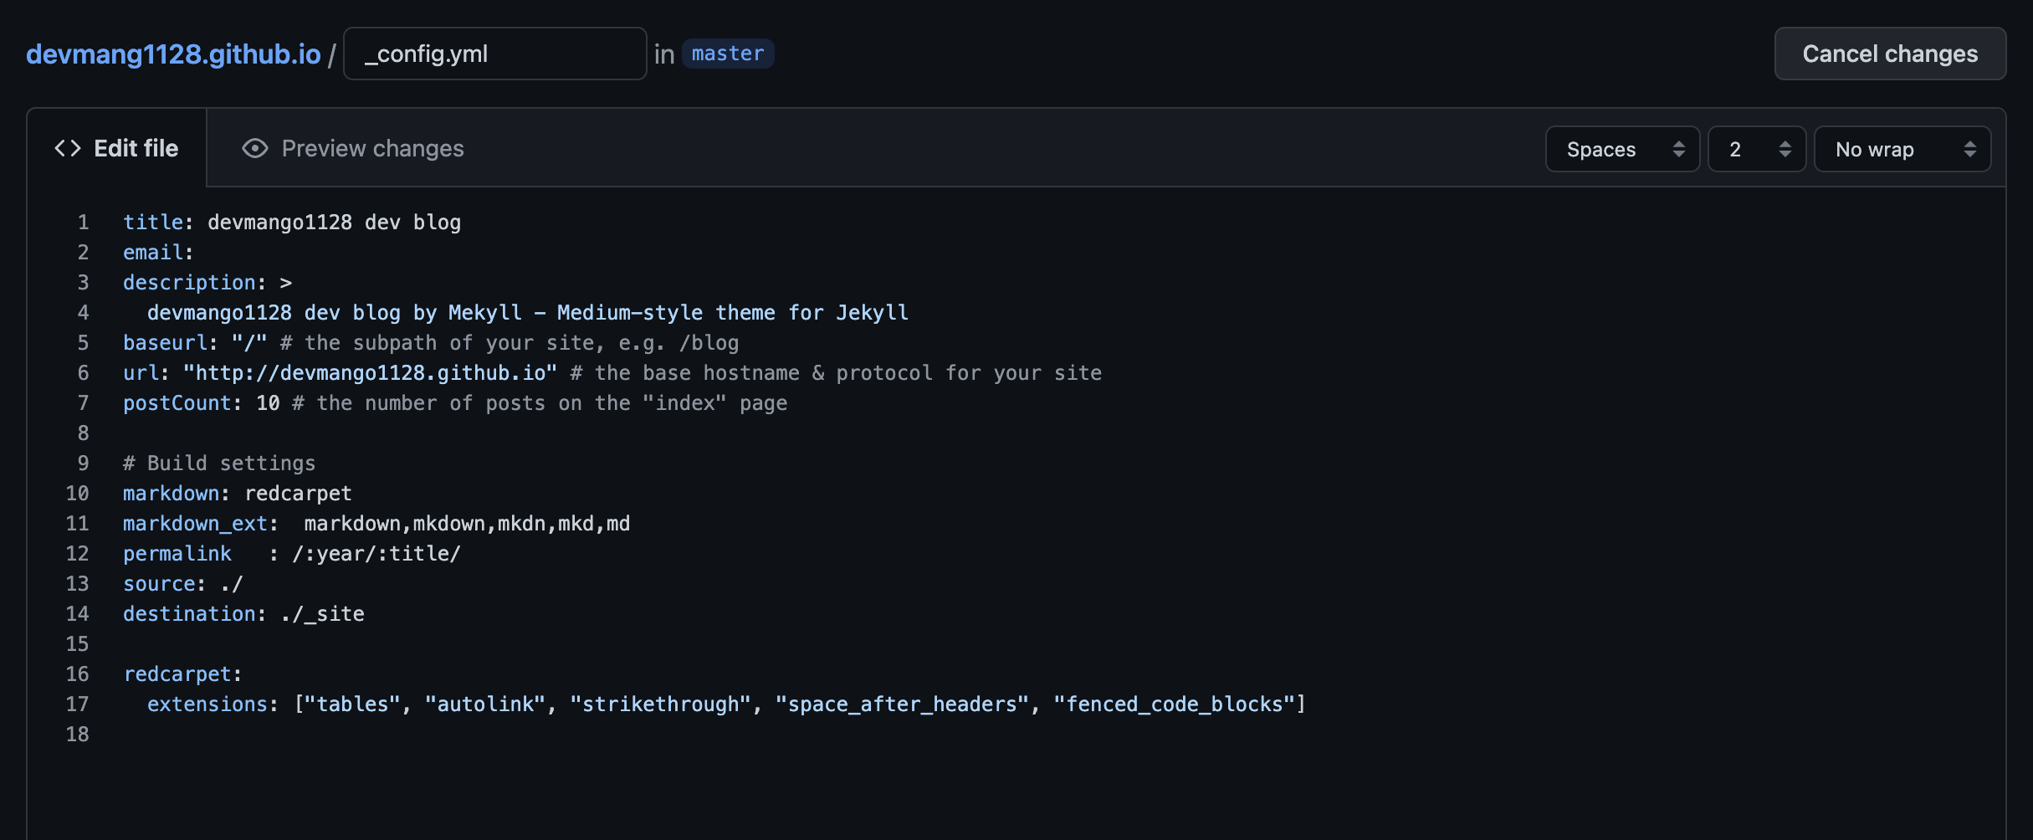This screenshot has height=840, width=2033.
Task: Click the 'markdown: redcarpet' line
Action: click(238, 493)
